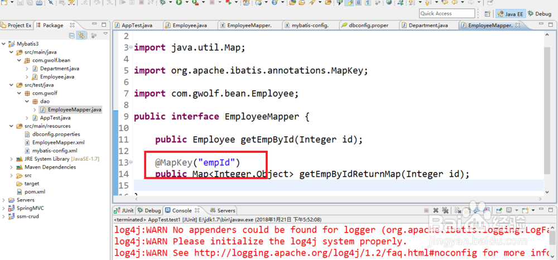Open the Open Console dropdown arrow

(x=533, y=210)
